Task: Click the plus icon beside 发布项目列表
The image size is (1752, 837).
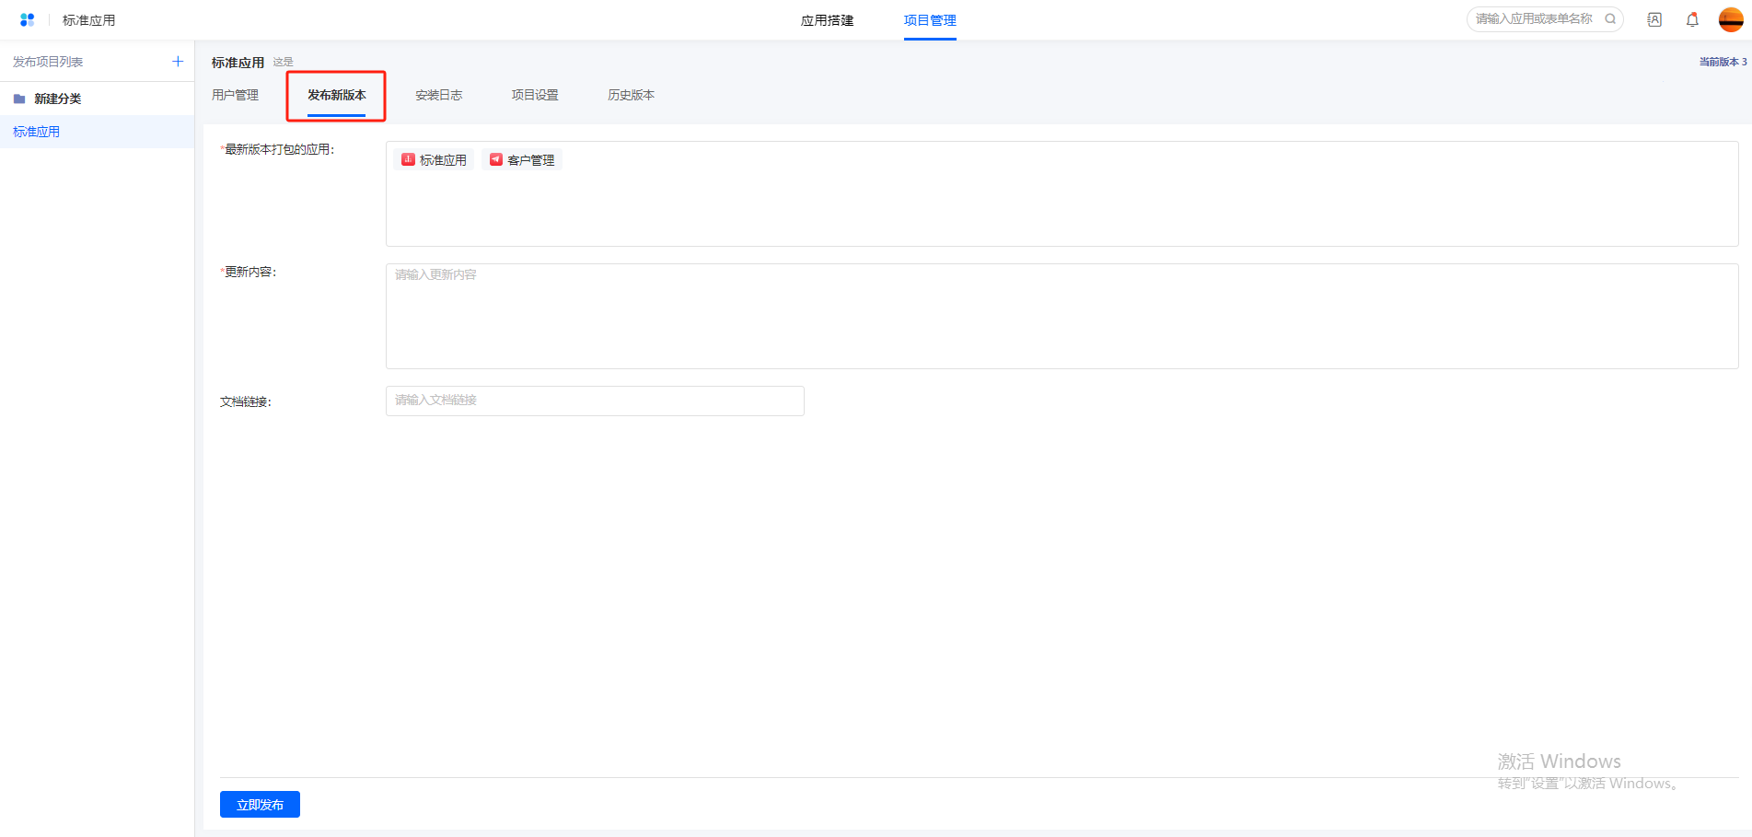Action: (178, 62)
